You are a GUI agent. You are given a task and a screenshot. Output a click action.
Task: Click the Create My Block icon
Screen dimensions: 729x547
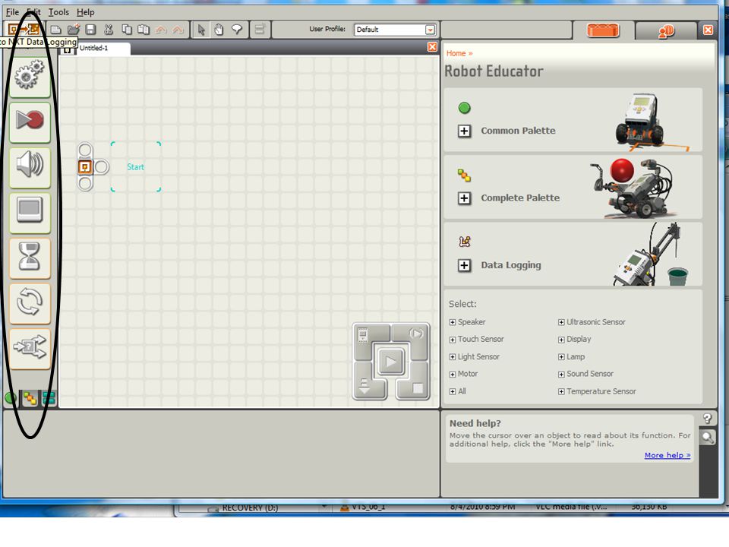tap(260, 30)
